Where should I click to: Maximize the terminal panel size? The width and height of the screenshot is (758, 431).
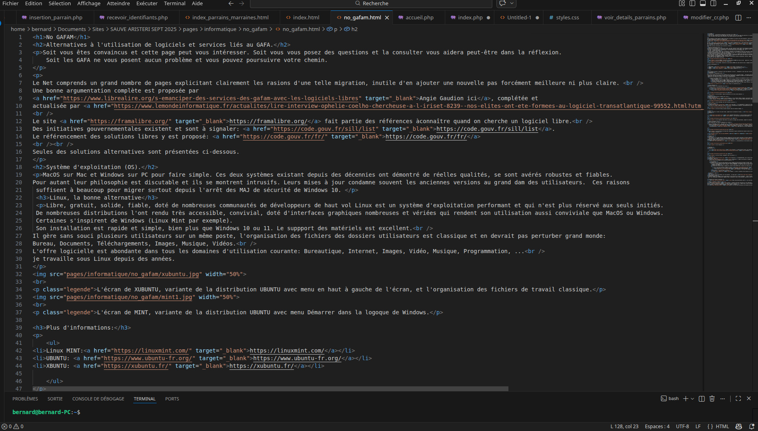[738, 398]
